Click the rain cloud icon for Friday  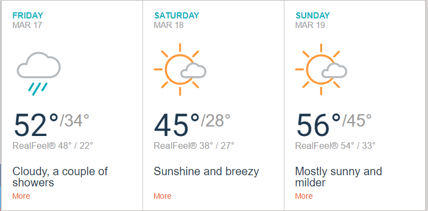pos(39,73)
